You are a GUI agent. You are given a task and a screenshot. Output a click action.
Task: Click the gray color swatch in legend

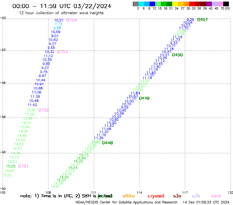tap(136, 4)
